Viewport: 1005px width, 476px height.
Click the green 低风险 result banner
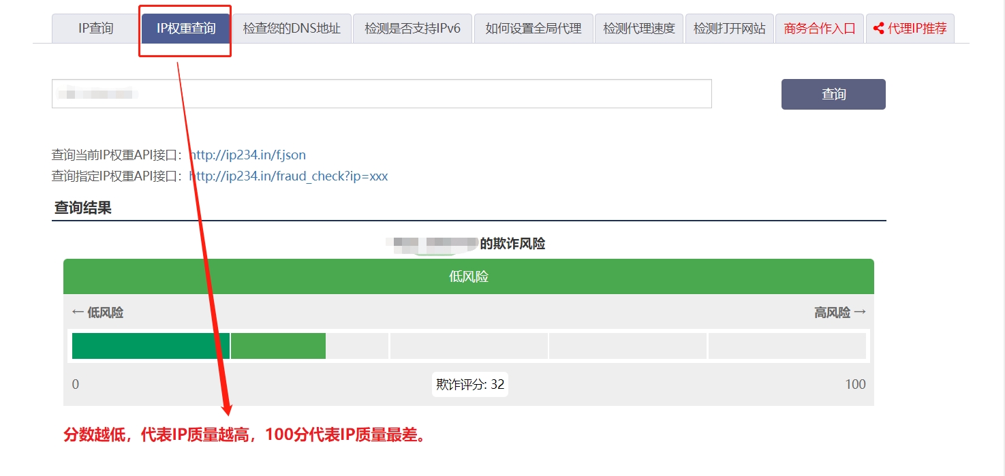coord(468,276)
